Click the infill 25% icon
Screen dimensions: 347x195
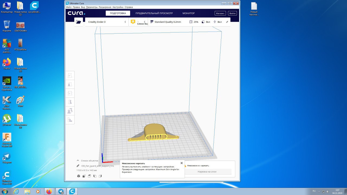[191, 22]
